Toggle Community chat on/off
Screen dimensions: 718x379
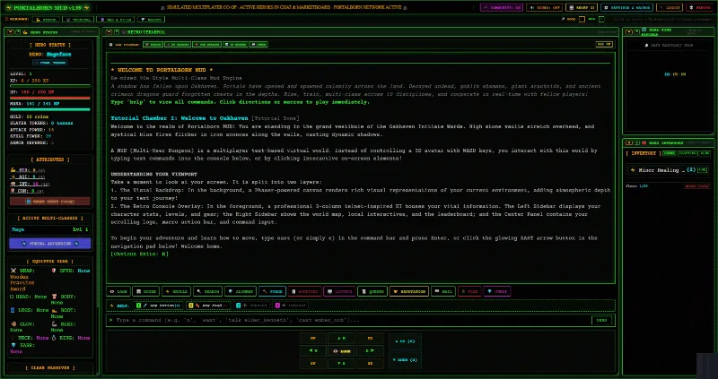(502, 7)
